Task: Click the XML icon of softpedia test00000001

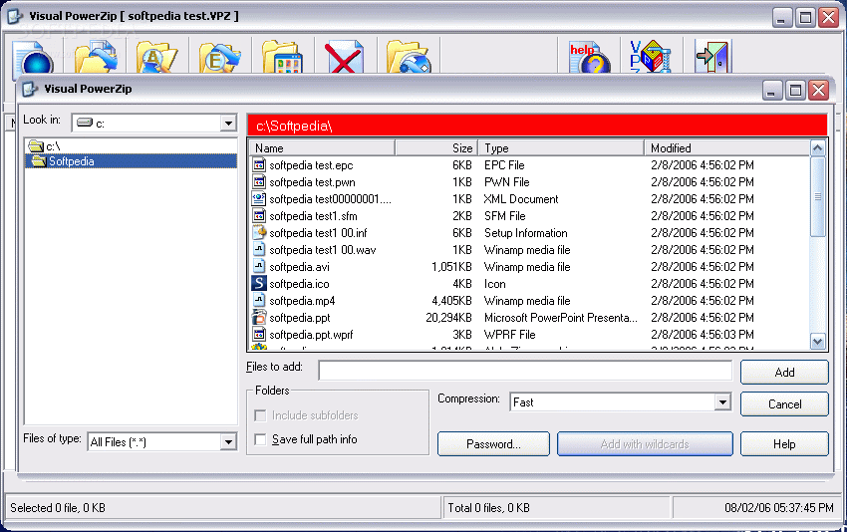Action: tap(259, 198)
